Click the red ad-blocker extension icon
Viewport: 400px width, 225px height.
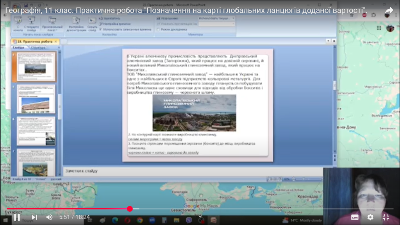click(x=364, y=15)
